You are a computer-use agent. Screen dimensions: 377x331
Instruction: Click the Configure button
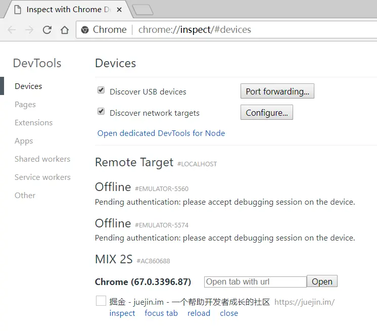267,112
